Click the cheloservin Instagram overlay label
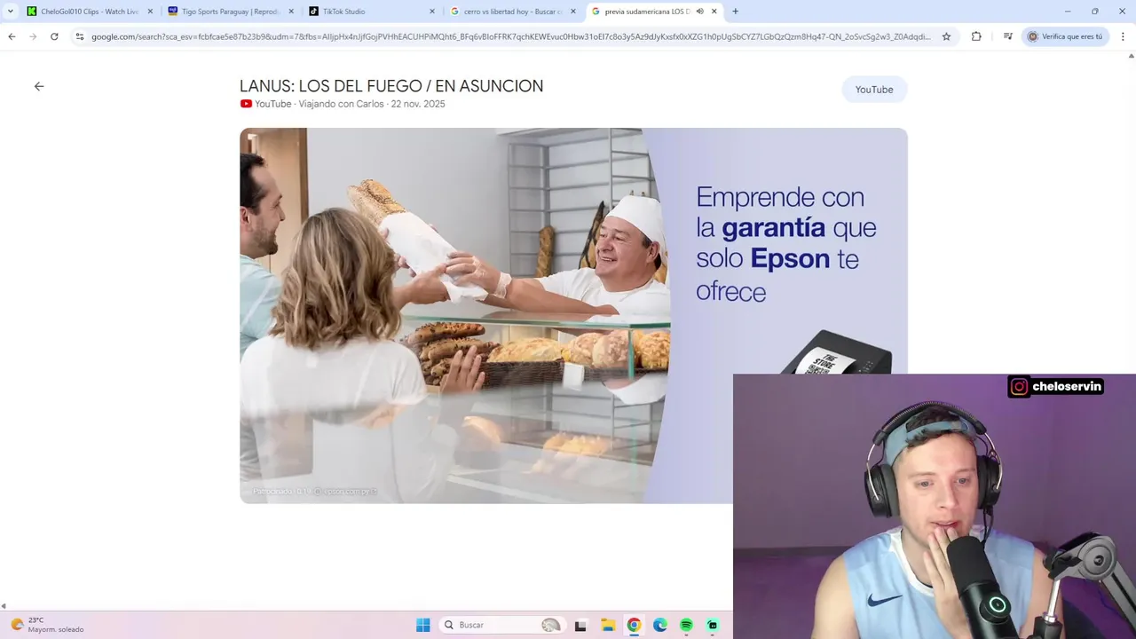The height and width of the screenshot is (639, 1136). 1056,386
